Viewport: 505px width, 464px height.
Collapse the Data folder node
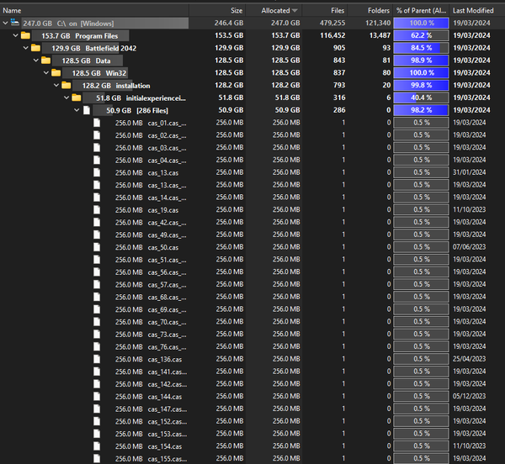[36, 61]
